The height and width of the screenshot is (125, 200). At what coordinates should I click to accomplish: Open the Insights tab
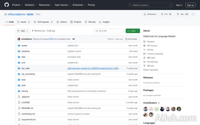pyautogui.click(x=104, y=22)
